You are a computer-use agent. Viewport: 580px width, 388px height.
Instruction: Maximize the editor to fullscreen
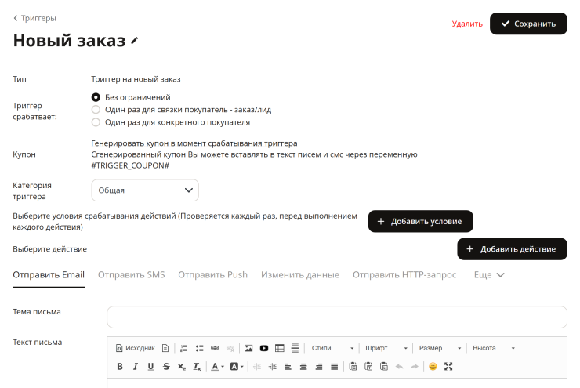448,367
